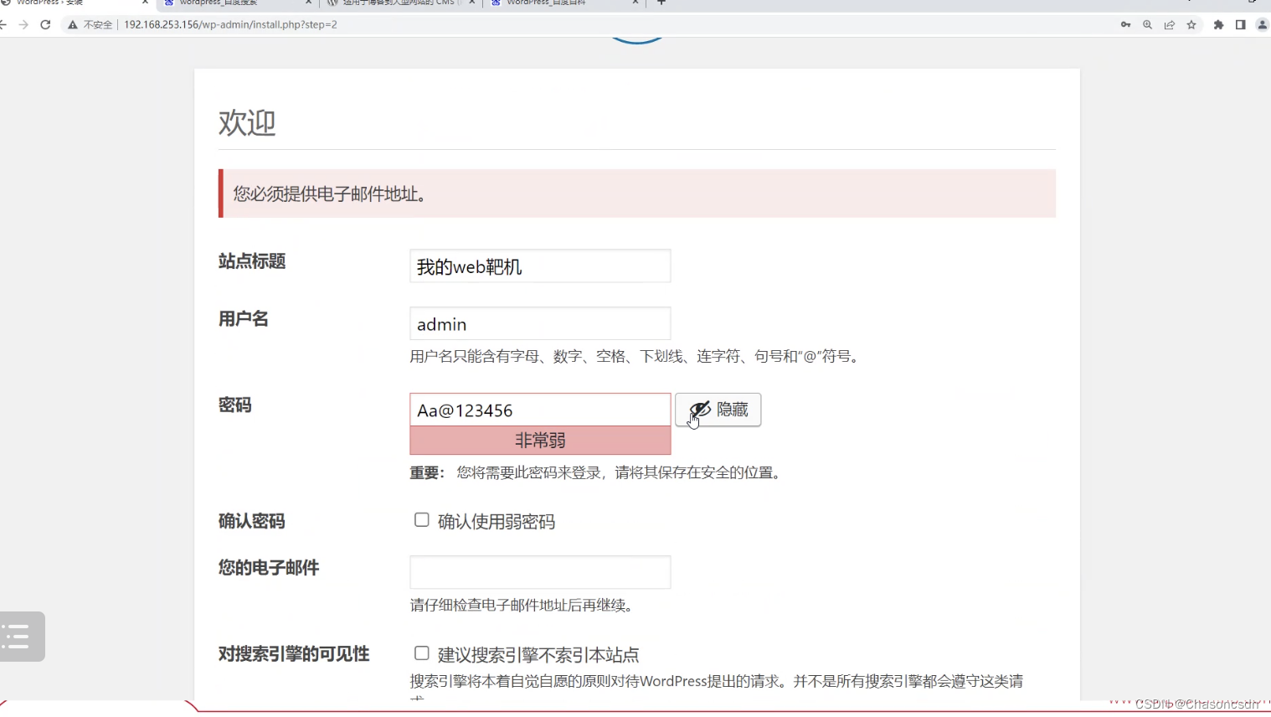Enable 建议搜索引擎不索引本站点 checkbox
Image resolution: width=1271 pixels, height=717 pixels.
pyautogui.click(x=422, y=653)
